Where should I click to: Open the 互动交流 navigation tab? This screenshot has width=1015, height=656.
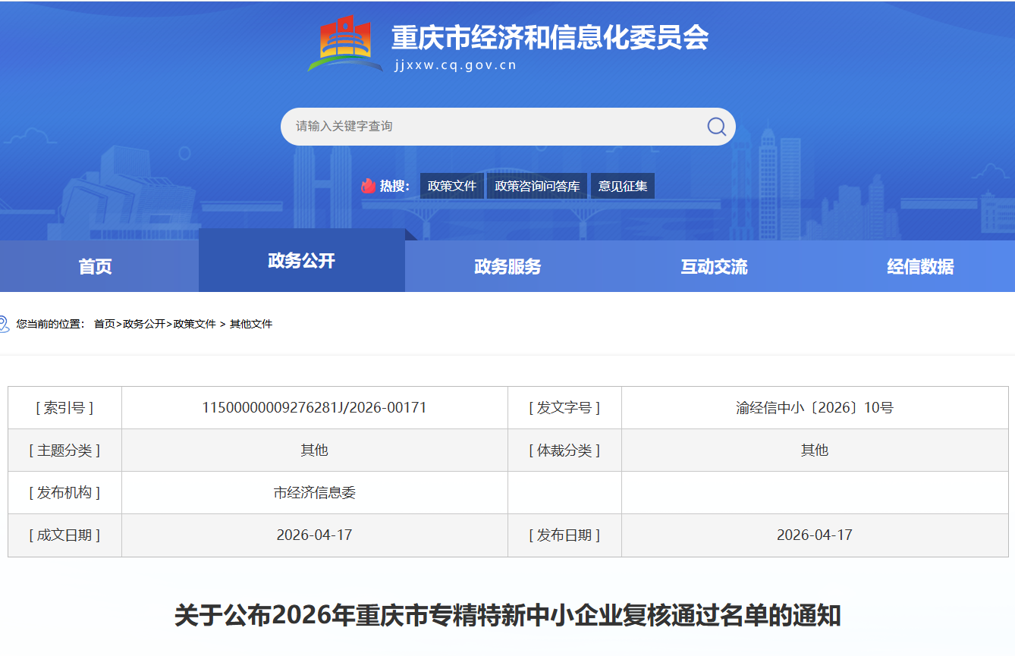coord(714,266)
